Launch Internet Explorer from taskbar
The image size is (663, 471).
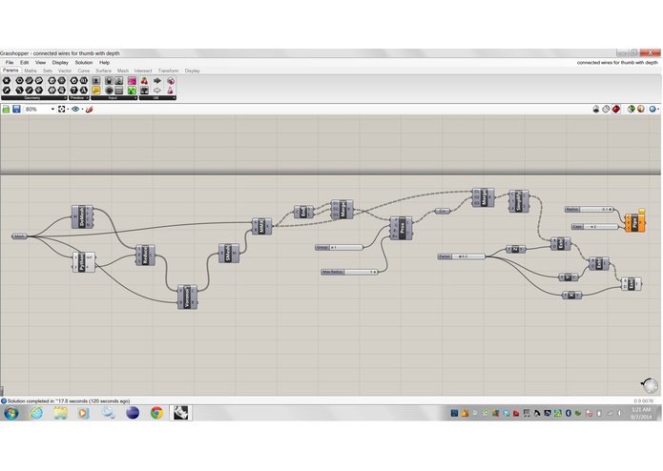[36, 413]
